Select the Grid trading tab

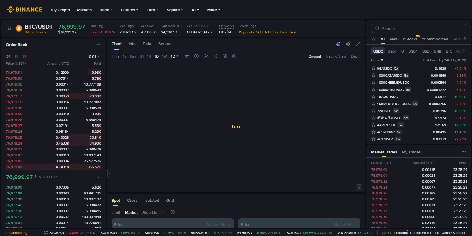(x=170, y=200)
